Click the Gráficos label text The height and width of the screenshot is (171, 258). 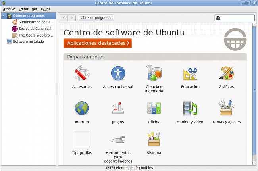(x=226, y=87)
